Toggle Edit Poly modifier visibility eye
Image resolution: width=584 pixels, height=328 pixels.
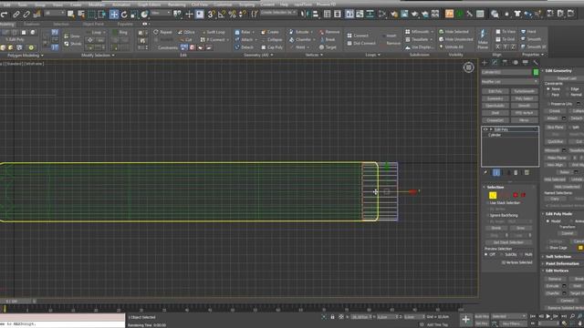point(485,129)
